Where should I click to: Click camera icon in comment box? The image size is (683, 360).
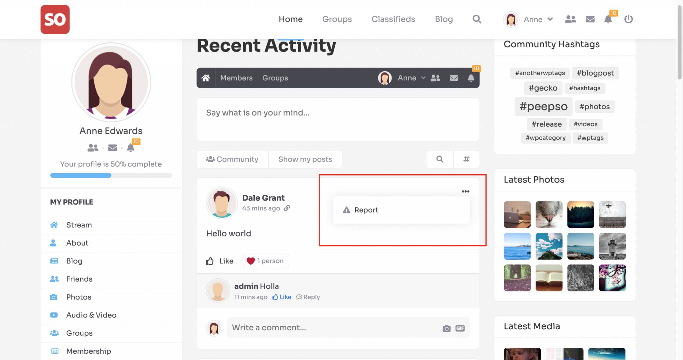(x=446, y=328)
